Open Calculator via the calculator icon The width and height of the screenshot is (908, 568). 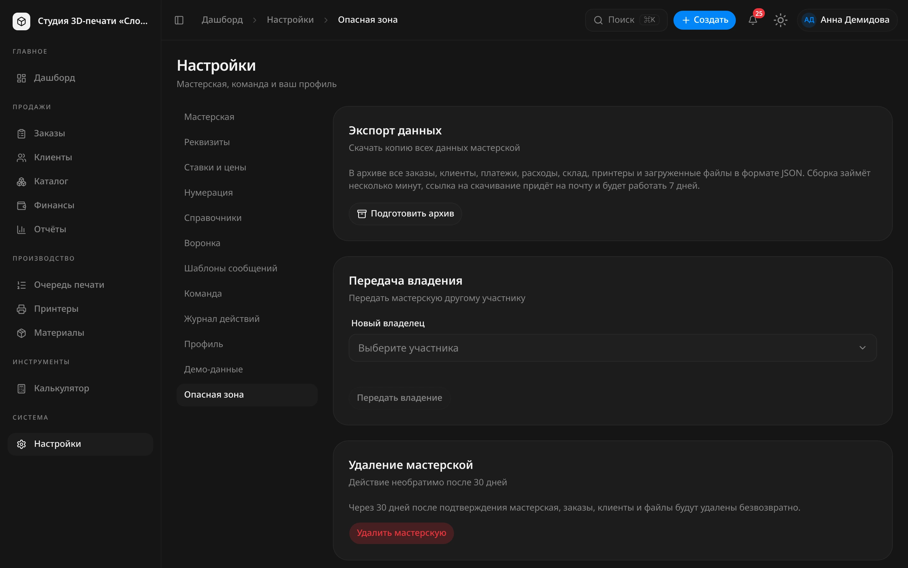pos(21,388)
